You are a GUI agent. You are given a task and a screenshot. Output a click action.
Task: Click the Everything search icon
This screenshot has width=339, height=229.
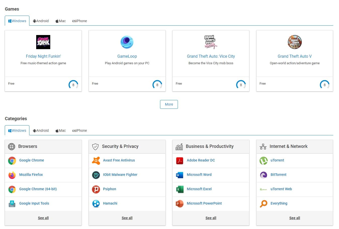(264, 204)
